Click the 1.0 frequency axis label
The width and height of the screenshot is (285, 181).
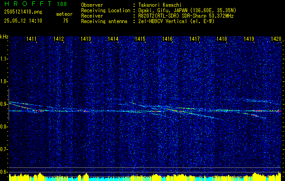point(4,81)
